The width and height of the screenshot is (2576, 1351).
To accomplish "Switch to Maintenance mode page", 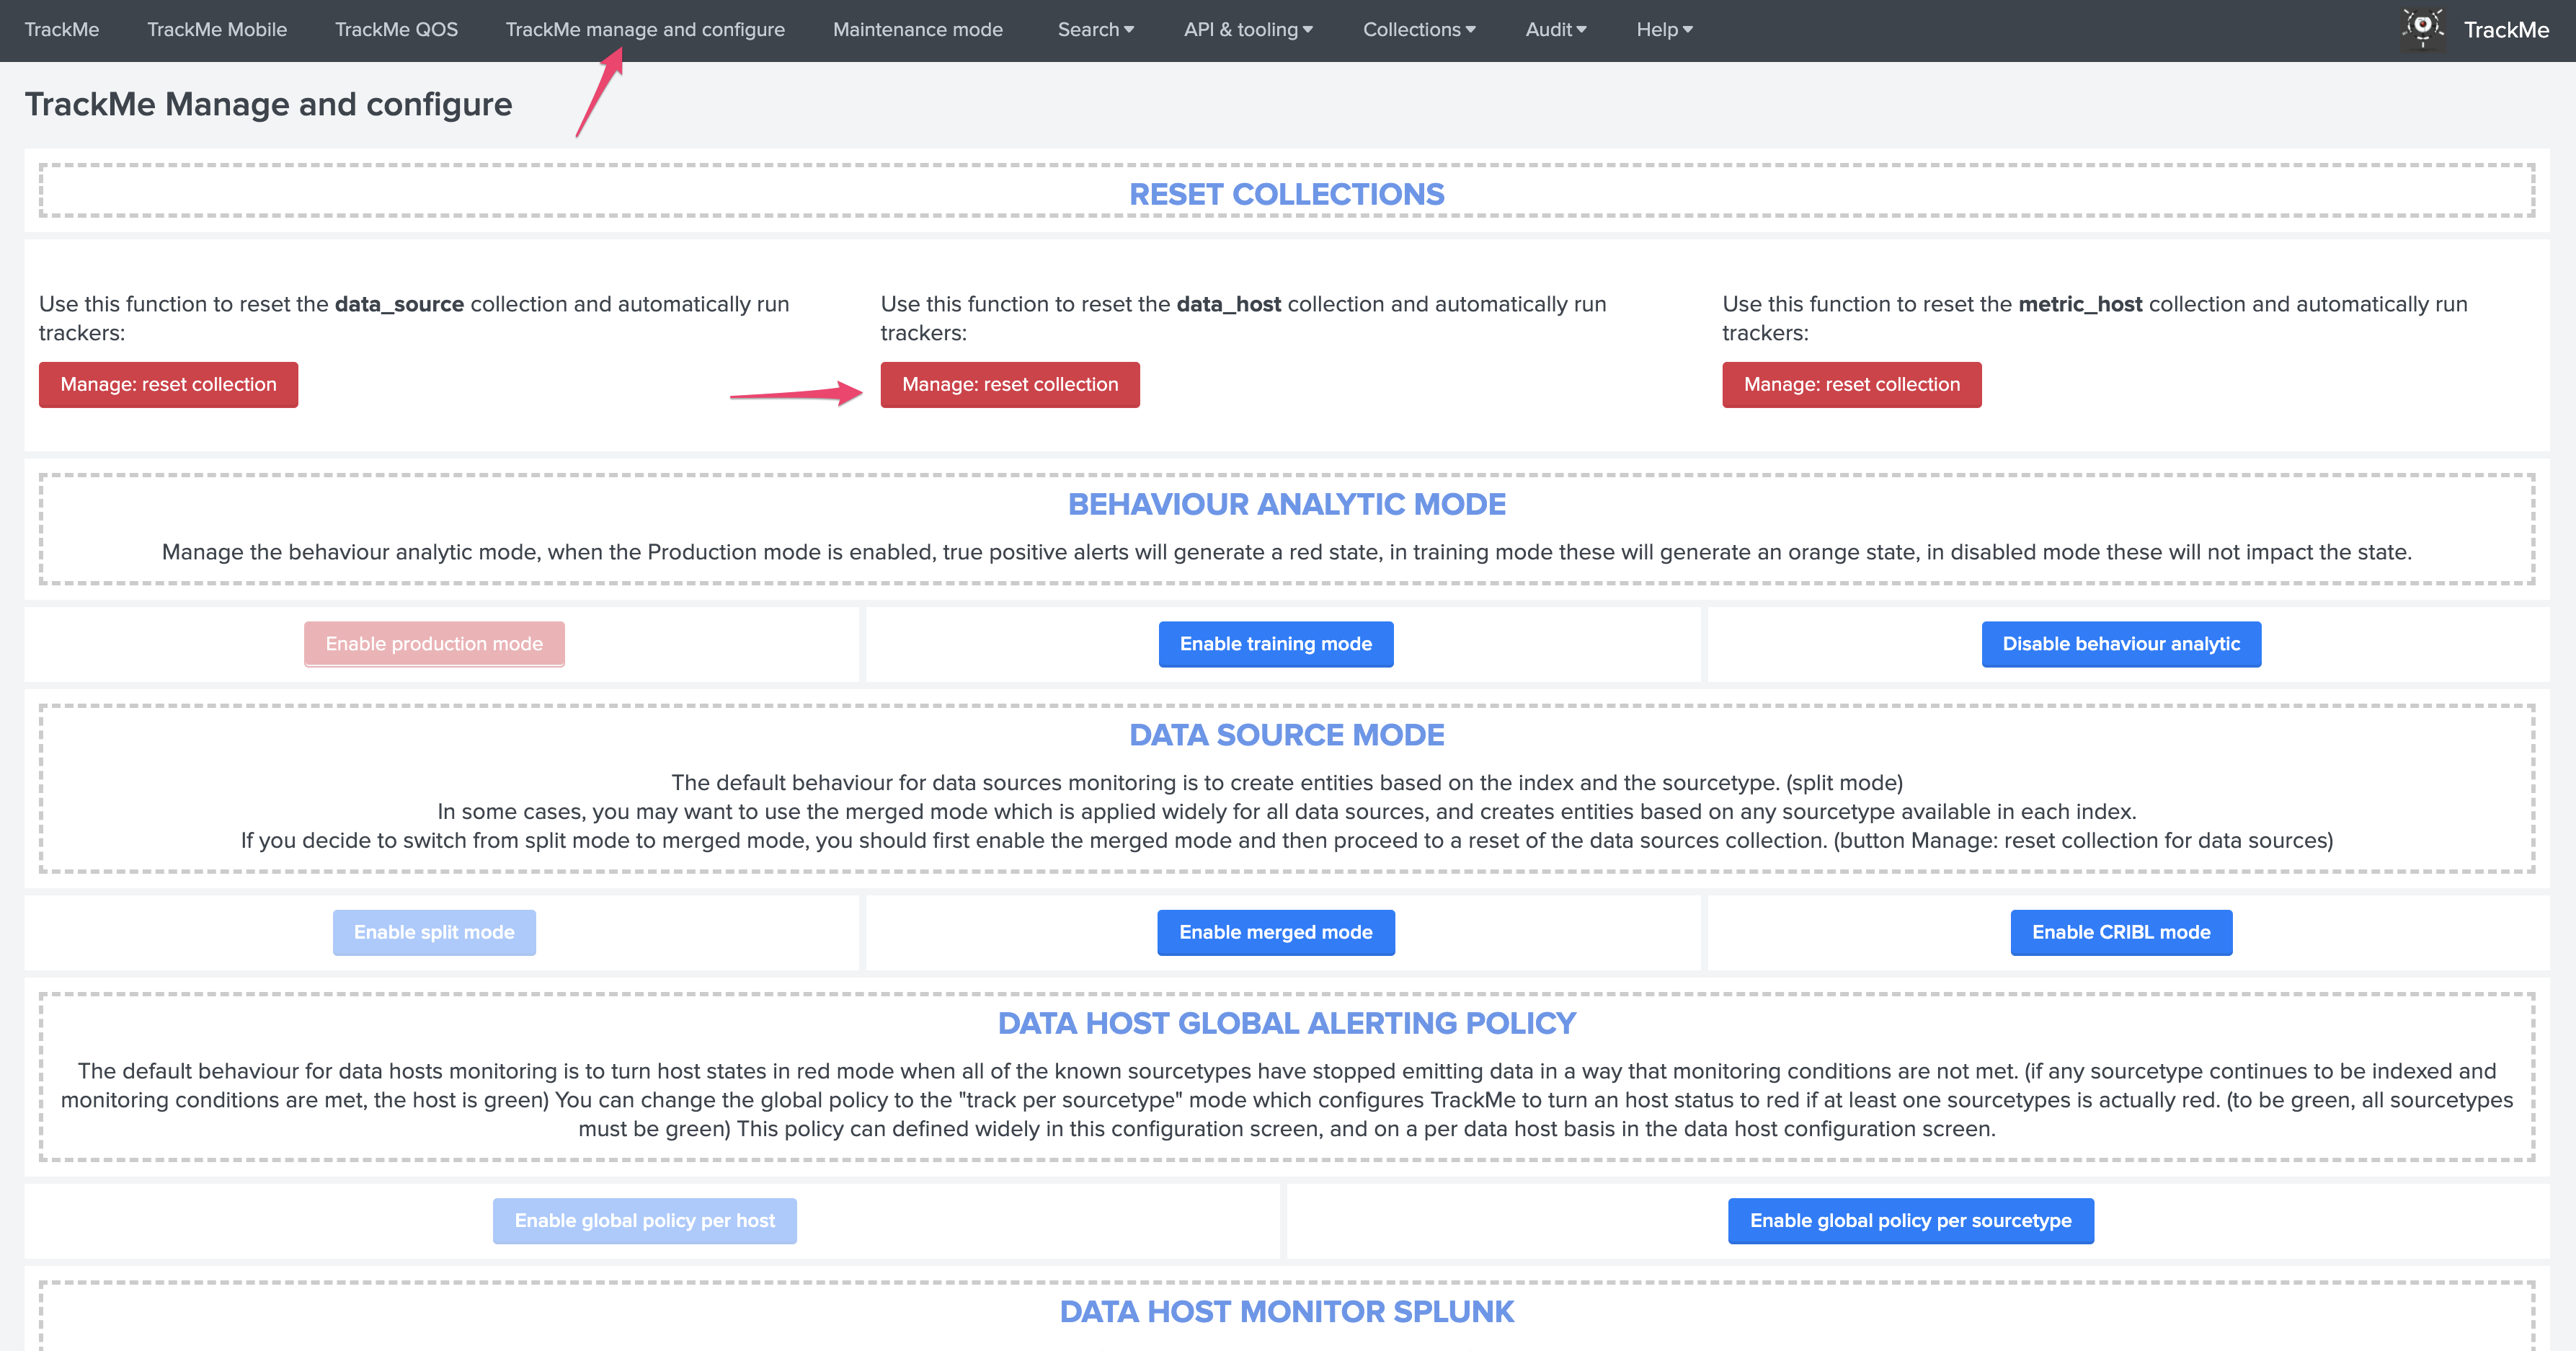I will click(x=917, y=29).
